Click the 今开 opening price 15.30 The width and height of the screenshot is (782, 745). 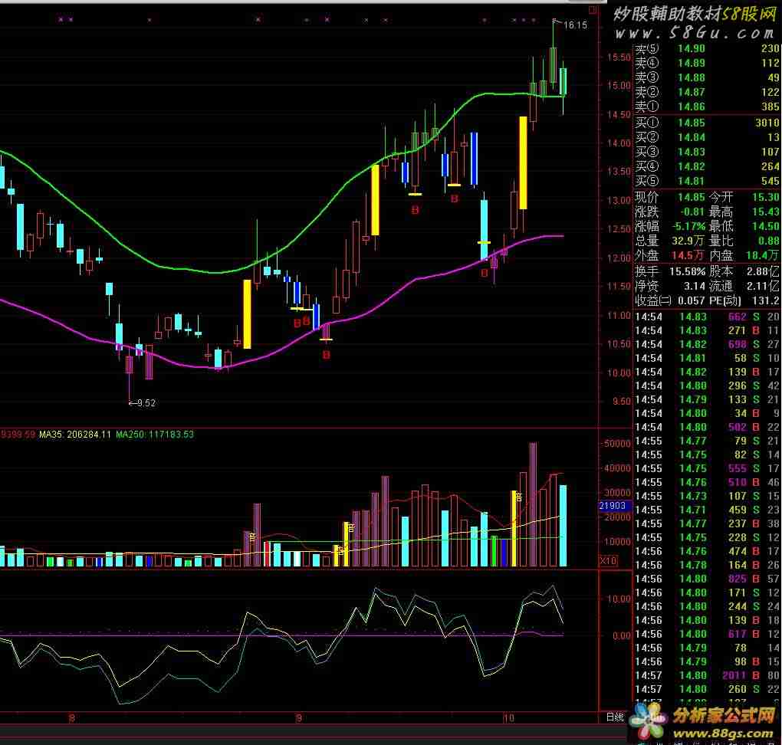click(x=766, y=197)
